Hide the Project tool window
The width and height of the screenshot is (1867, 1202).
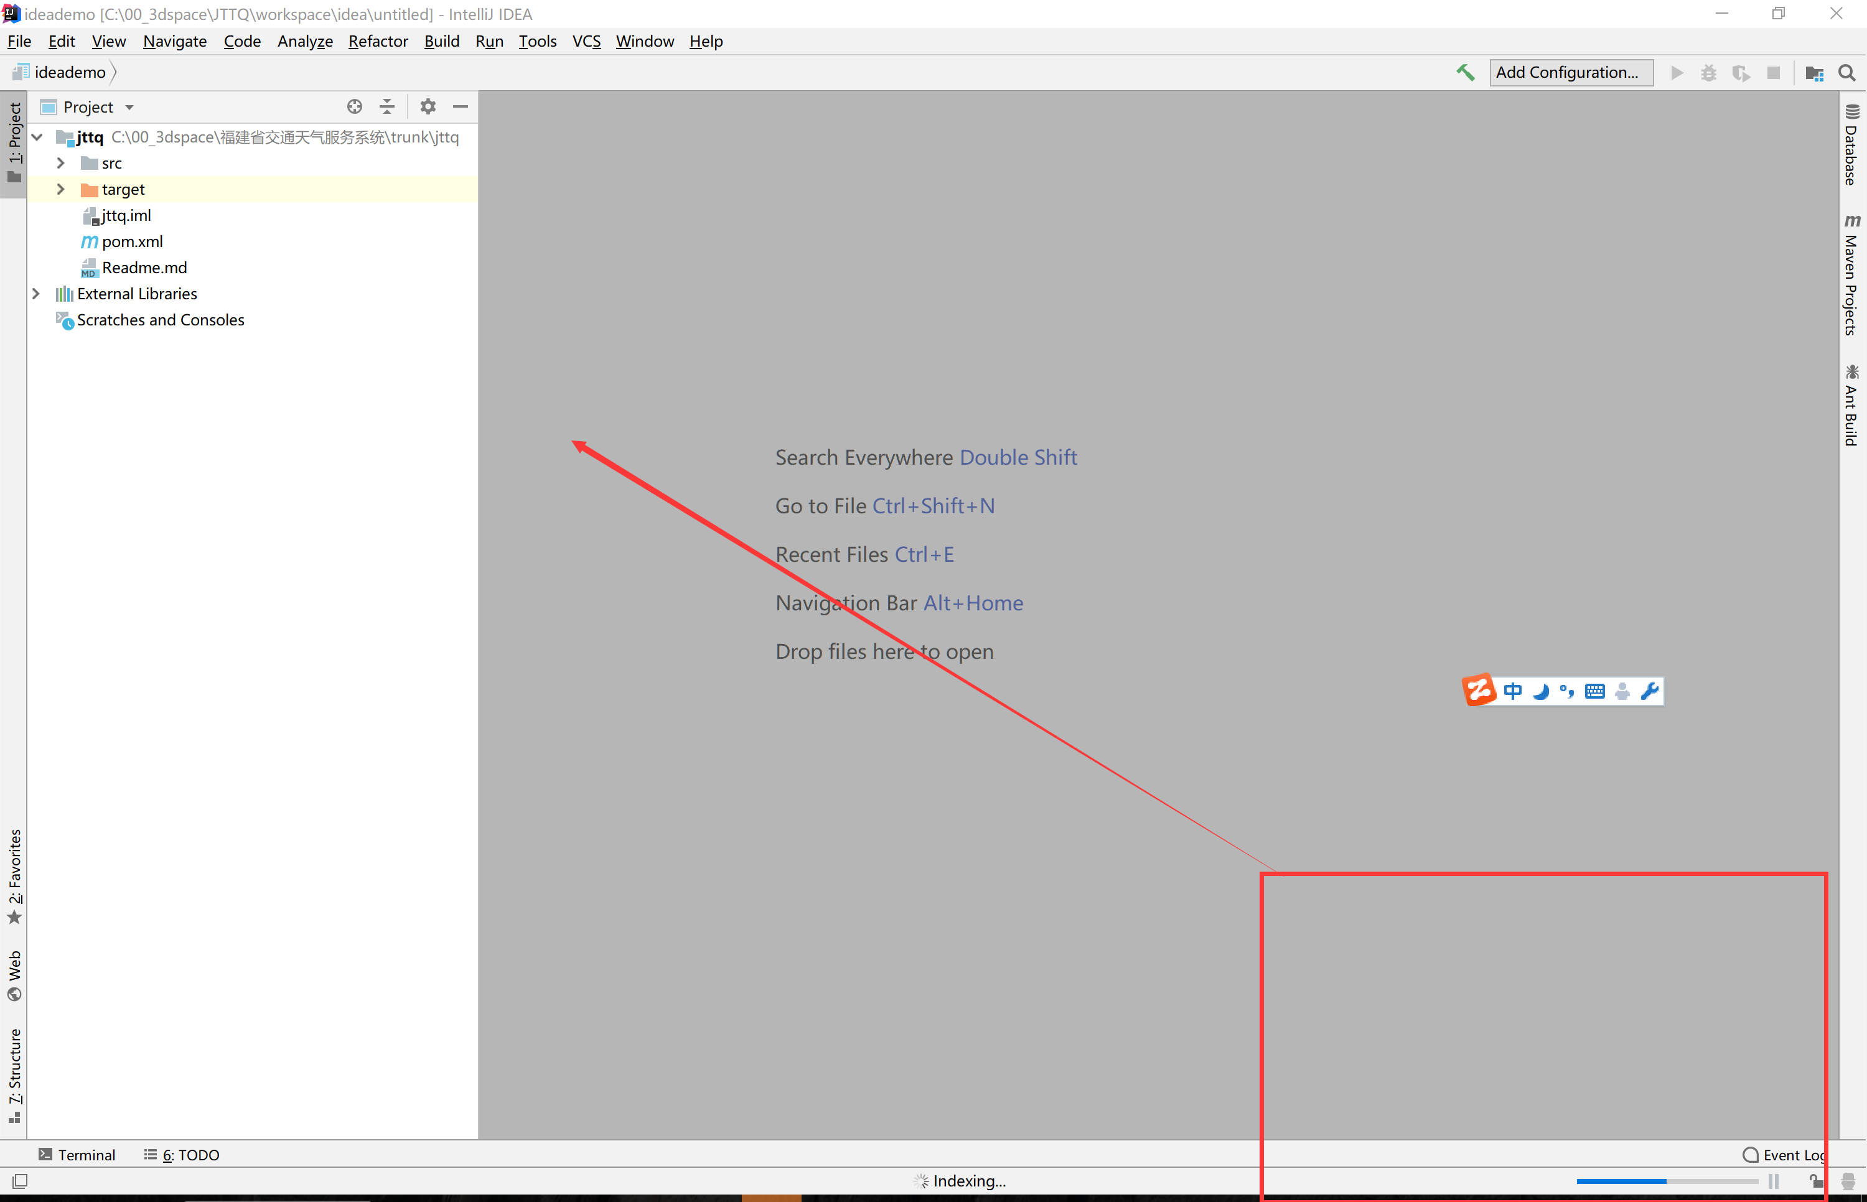[461, 107]
